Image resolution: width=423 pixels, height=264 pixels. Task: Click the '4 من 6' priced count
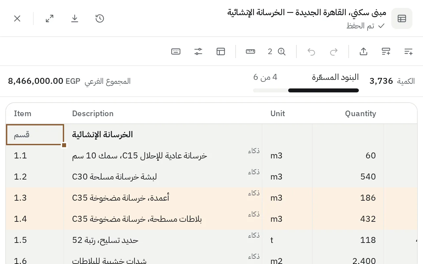(x=265, y=77)
